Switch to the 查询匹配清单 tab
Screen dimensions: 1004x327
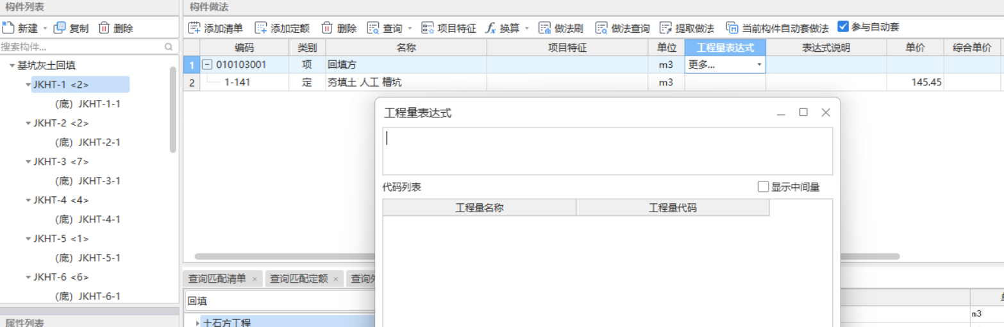coord(217,279)
